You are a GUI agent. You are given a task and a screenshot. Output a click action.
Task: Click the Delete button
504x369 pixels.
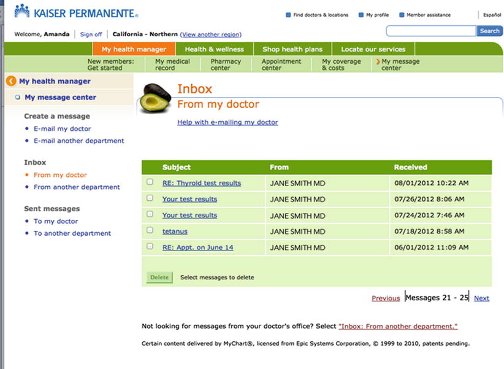pyautogui.click(x=159, y=278)
